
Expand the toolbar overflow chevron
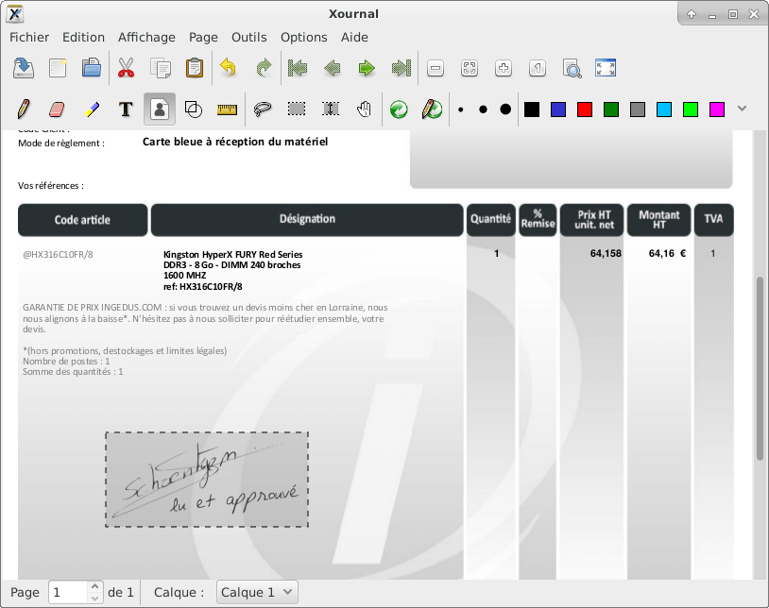(x=742, y=109)
